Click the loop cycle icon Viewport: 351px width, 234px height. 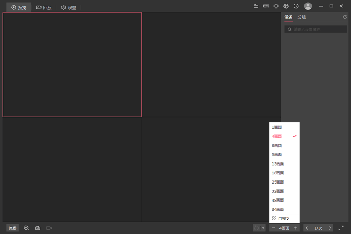point(257,228)
